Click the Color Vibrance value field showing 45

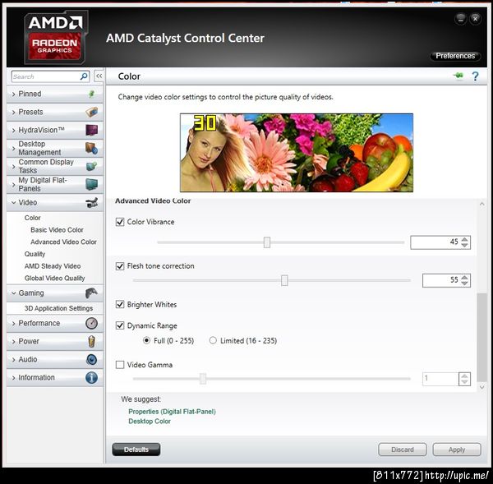435,242
